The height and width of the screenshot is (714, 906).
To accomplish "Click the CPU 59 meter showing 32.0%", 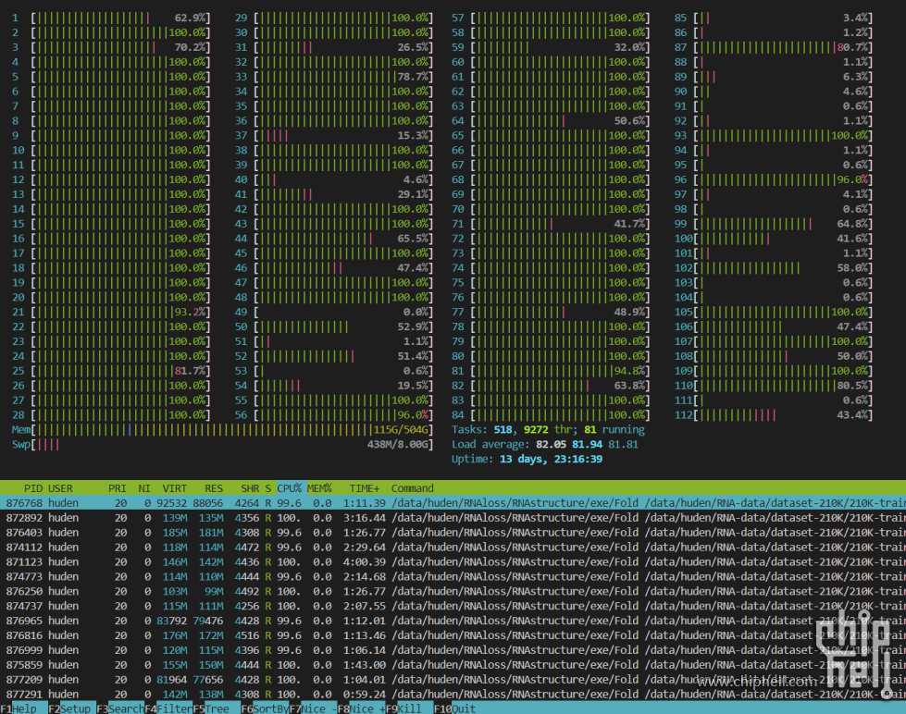I will [552, 48].
